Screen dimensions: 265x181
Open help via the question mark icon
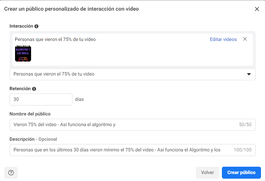11,172
